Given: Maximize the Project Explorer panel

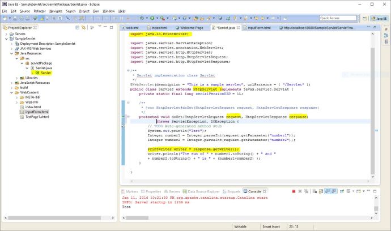Looking at the screenshot, I should (112, 27).
